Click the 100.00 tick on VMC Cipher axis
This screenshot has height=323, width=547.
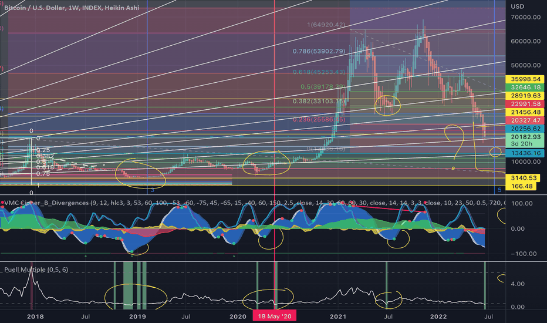[x=522, y=204]
